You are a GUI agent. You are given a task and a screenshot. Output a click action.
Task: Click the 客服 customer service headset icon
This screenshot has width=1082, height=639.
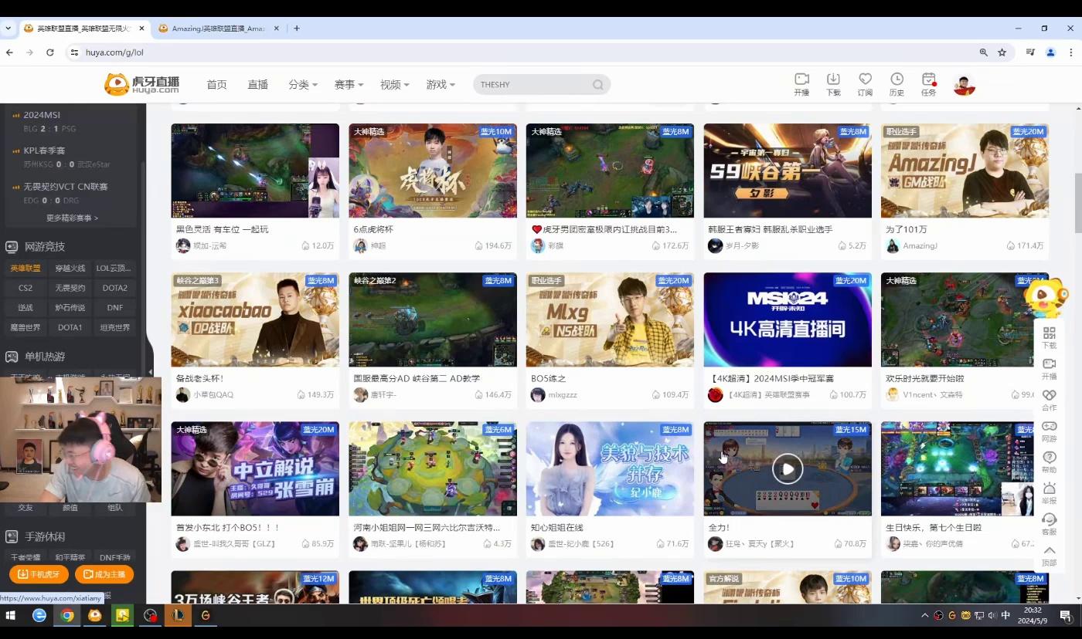coord(1049,520)
